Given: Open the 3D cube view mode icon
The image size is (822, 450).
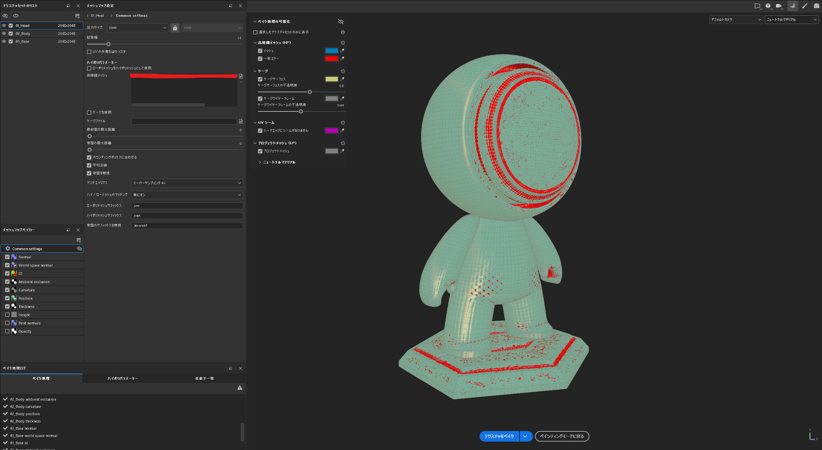Looking at the screenshot, I should coord(768,6).
